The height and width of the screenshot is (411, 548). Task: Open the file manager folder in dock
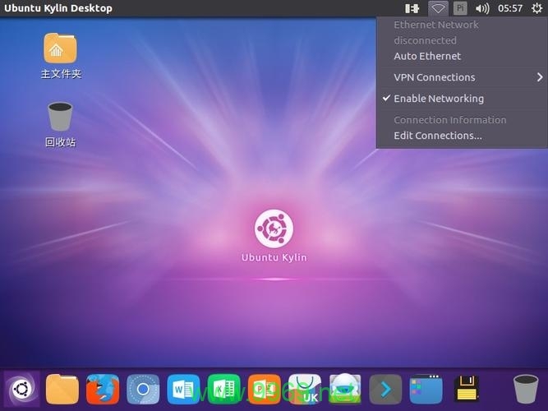tap(62, 389)
